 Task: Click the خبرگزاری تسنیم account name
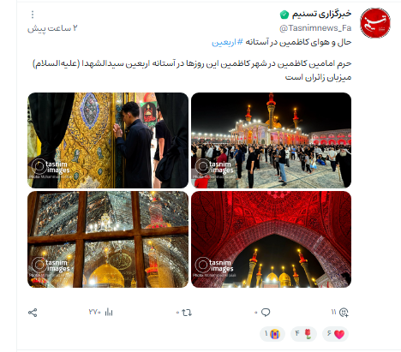tap(321, 14)
